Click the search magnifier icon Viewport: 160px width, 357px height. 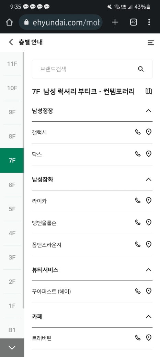(x=141, y=69)
